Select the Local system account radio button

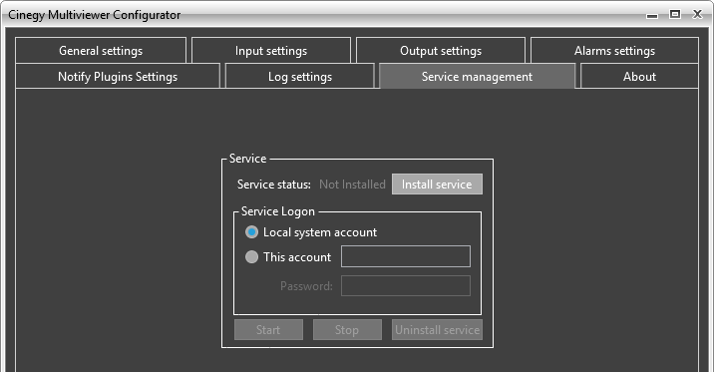point(252,232)
